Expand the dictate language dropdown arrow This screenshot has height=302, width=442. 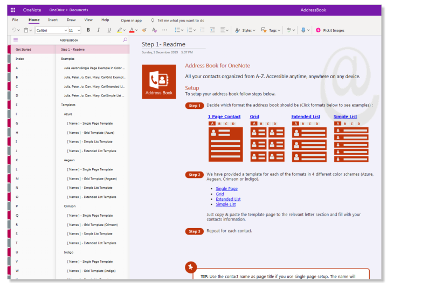tap(308, 30)
